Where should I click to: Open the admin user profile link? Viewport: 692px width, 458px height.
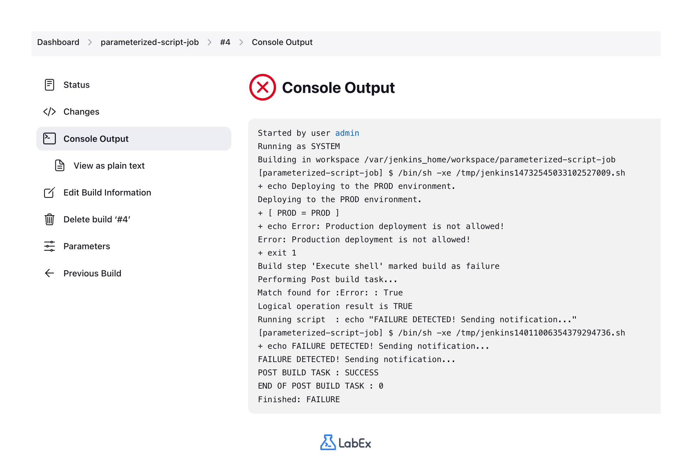click(347, 133)
